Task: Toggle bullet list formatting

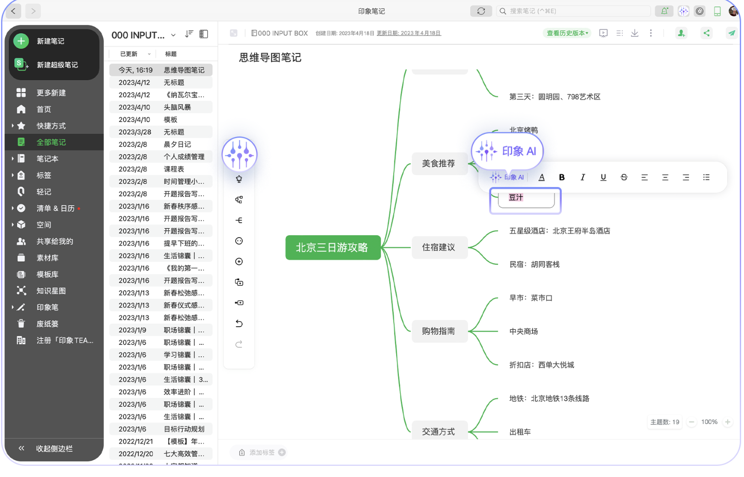Action: click(706, 177)
